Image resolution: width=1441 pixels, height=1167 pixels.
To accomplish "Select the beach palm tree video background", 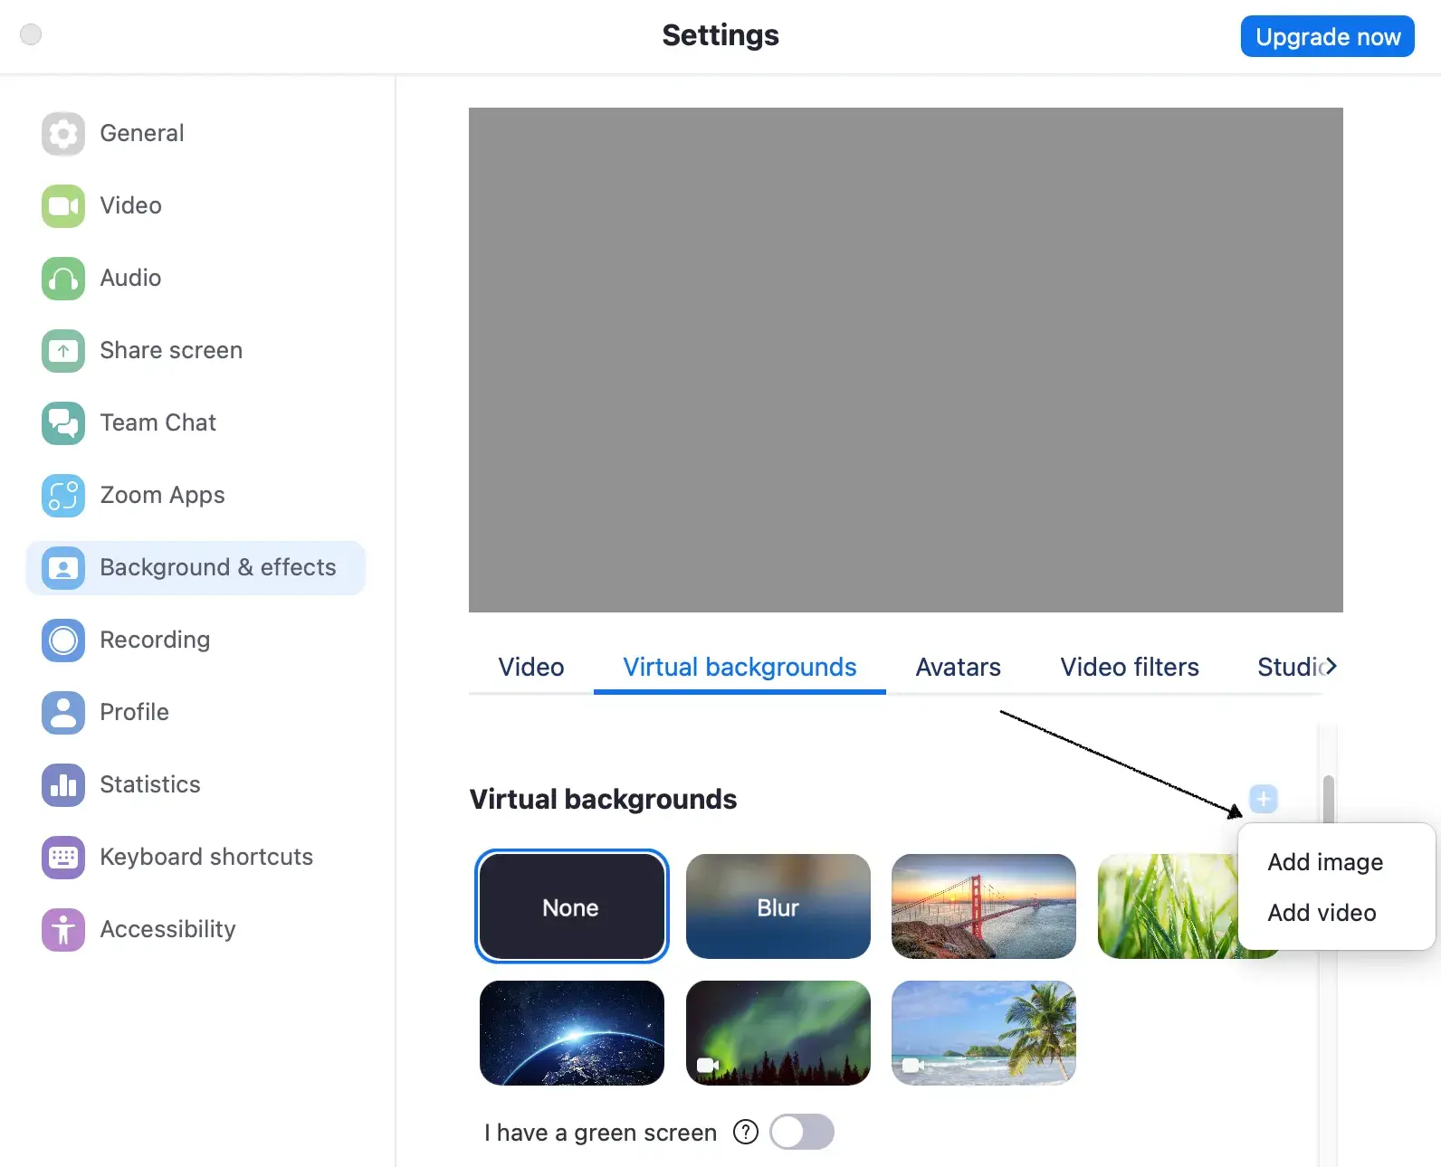I will 984,1033.
